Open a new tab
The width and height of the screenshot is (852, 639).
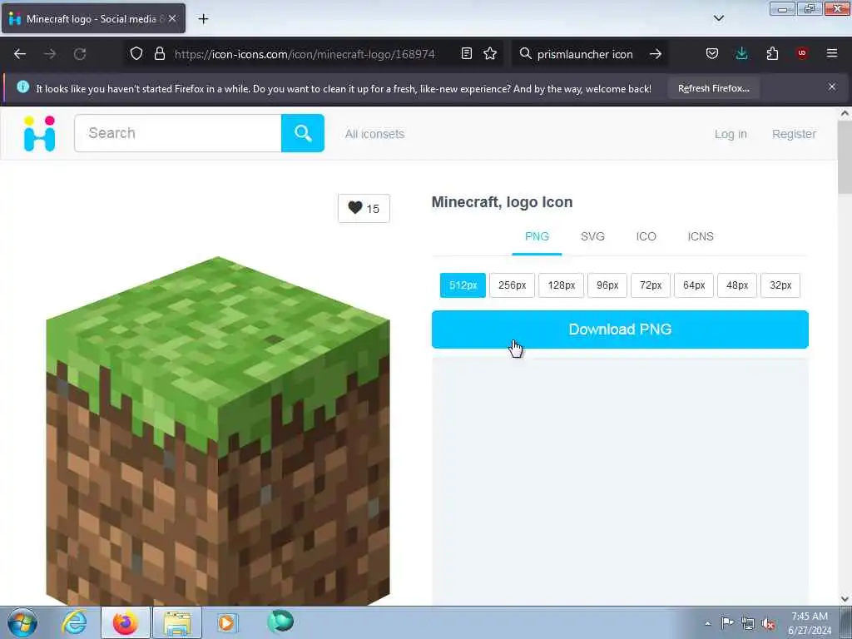[203, 19]
